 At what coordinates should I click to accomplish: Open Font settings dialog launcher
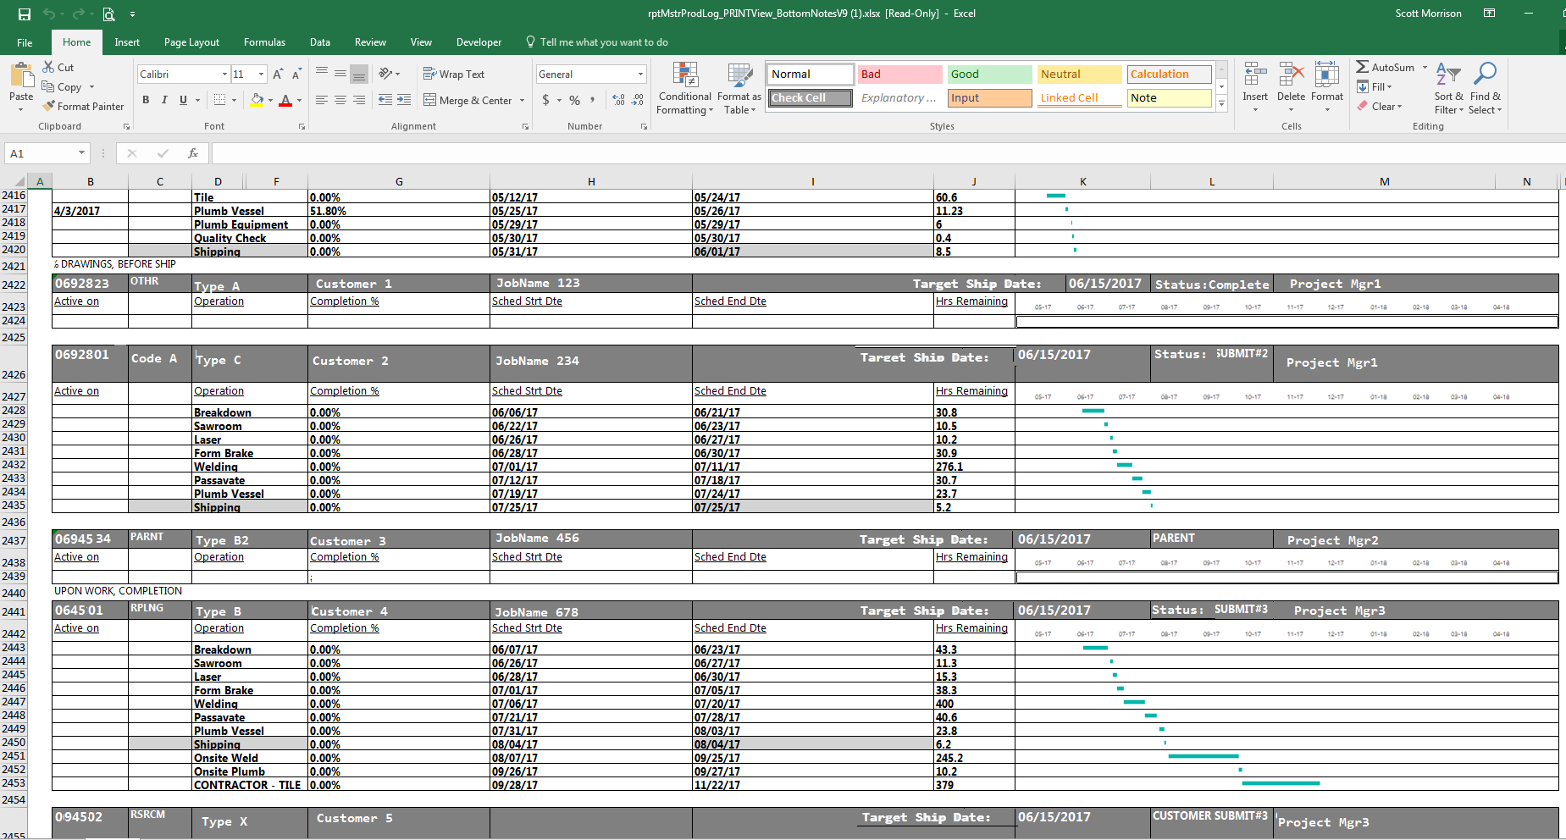302,126
